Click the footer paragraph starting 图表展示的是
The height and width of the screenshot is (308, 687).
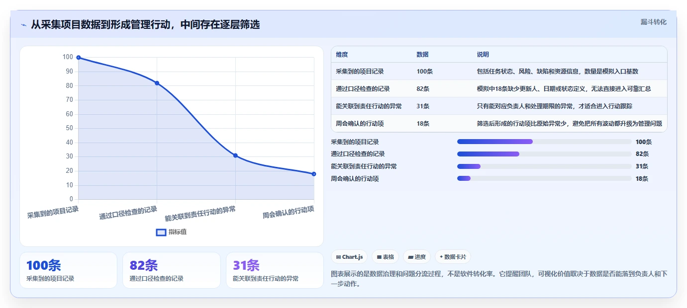click(499, 279)
